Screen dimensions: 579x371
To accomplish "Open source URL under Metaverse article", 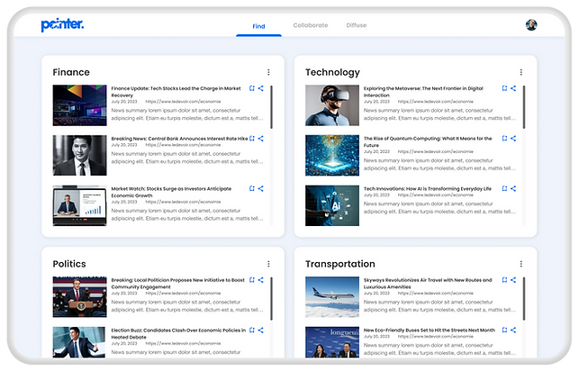I will [x=435, y=102].
